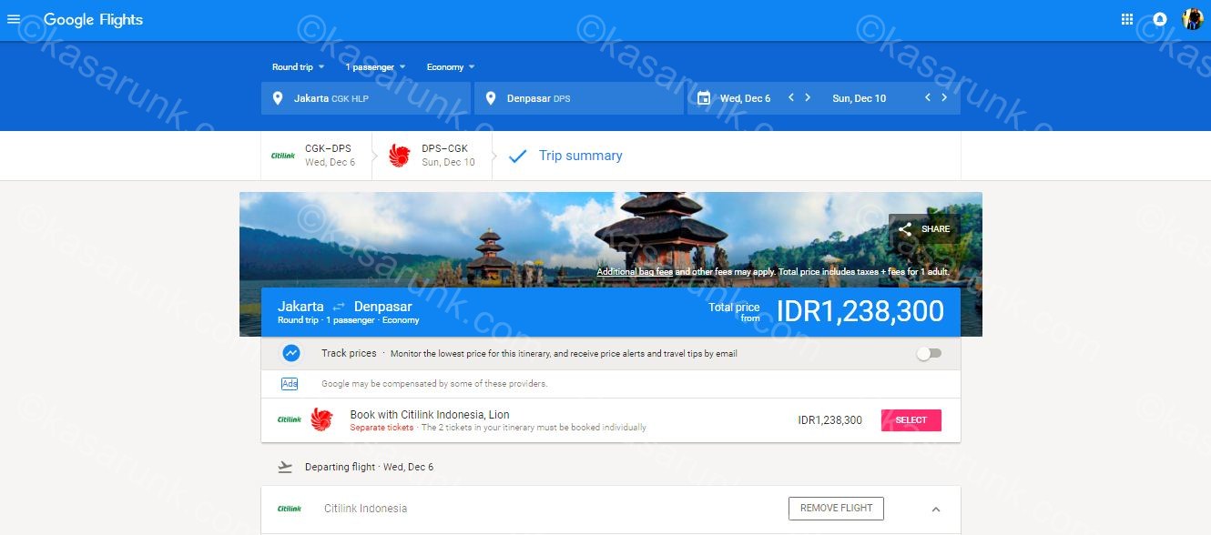Click the swap arrows between Jakarta and Denpasar
Screen dimensions: 1211x535
click(339, 307)
